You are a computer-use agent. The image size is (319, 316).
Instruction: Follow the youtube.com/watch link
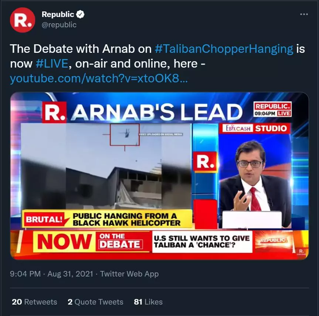(99, 78)
